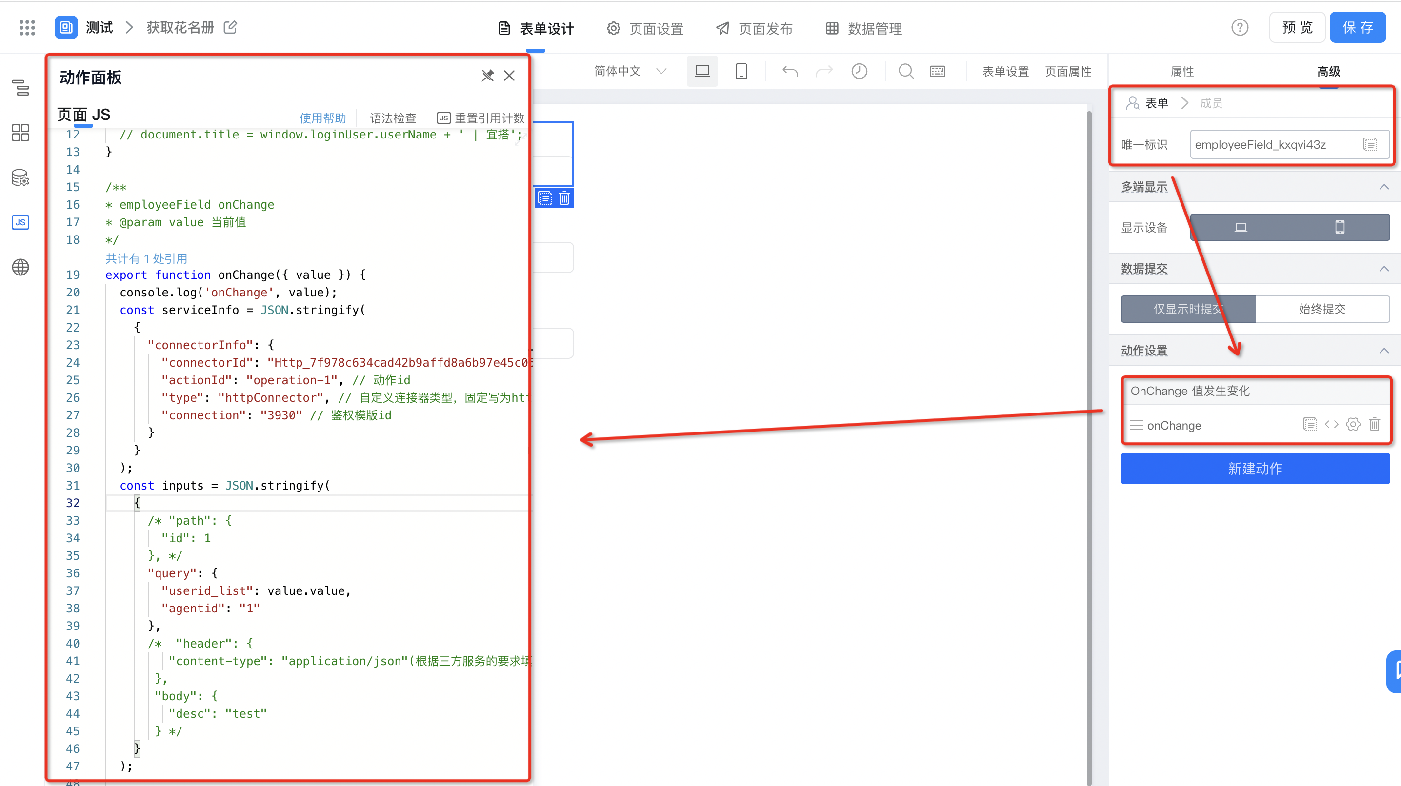Open the search magnifier icon
Viewport: 1401px width, 786px height.
906,71
